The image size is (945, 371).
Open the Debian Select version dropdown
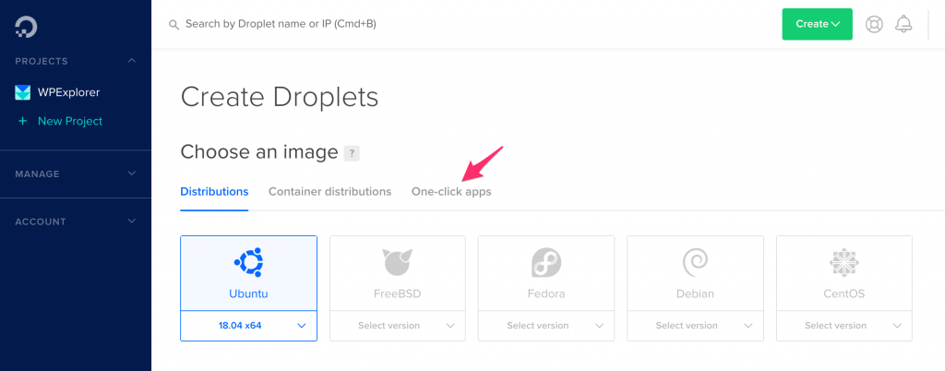pyautogui.click(x=695, y=326)
